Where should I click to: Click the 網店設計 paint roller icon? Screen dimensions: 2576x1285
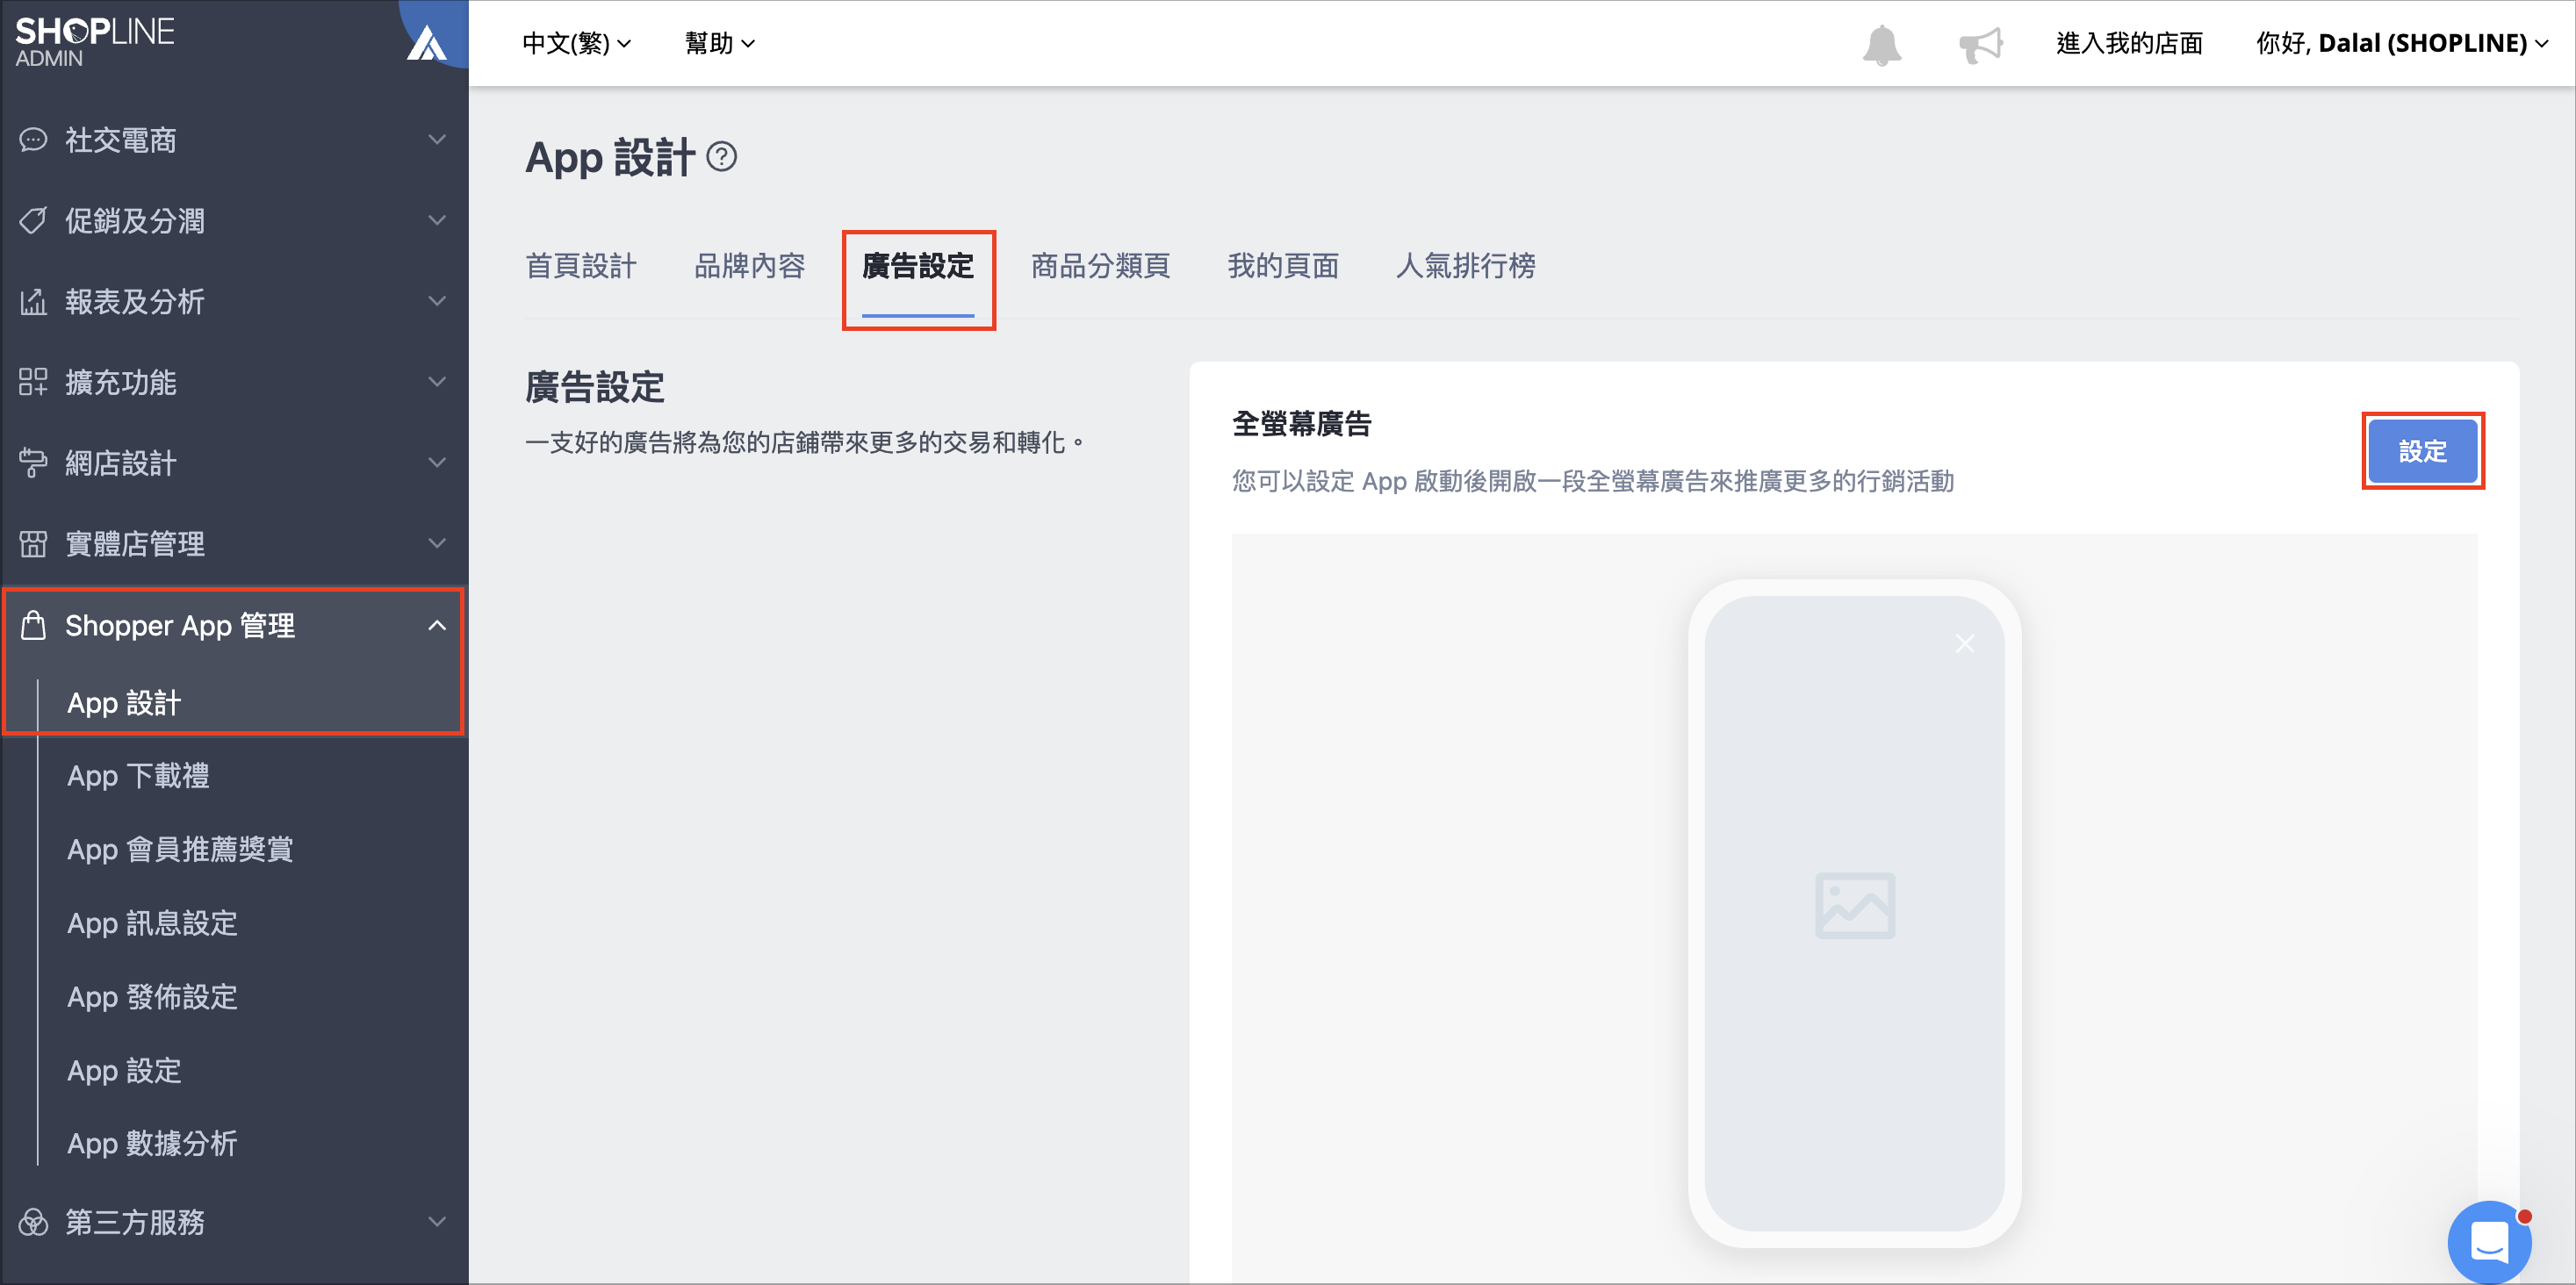(x=33, y=463)
